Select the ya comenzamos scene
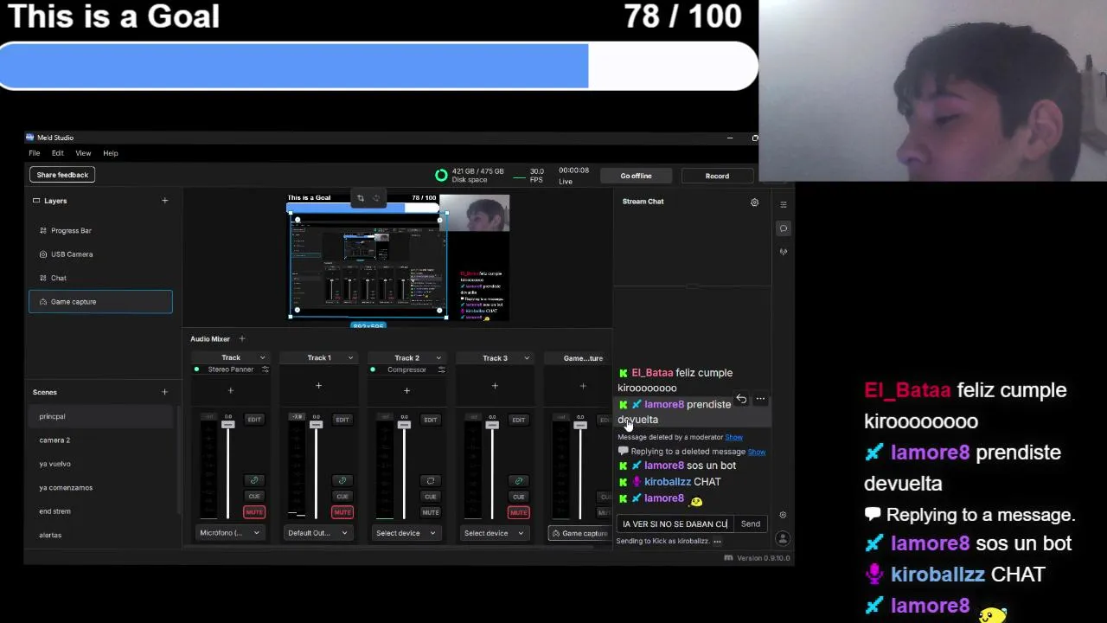This screenshot has height=623, width=1107. pos(100,488)
